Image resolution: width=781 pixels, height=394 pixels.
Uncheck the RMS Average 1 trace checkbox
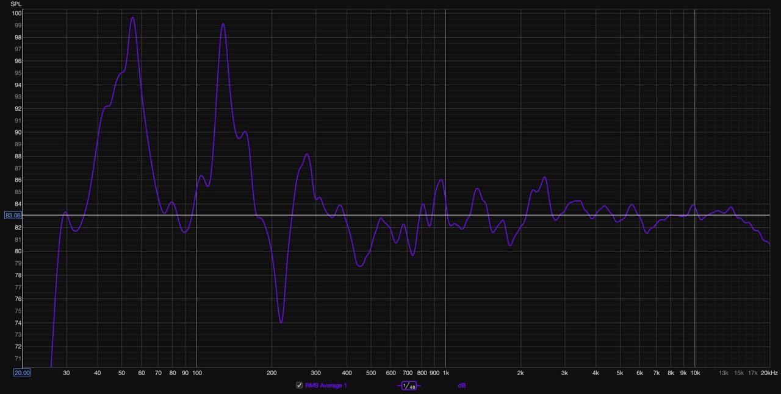point(299,385)
